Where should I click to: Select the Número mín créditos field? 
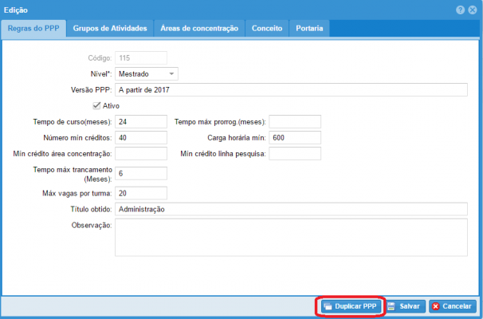pos(141,137)
